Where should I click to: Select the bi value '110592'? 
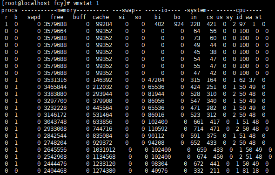pyautogui.click(x=158, y=129)
